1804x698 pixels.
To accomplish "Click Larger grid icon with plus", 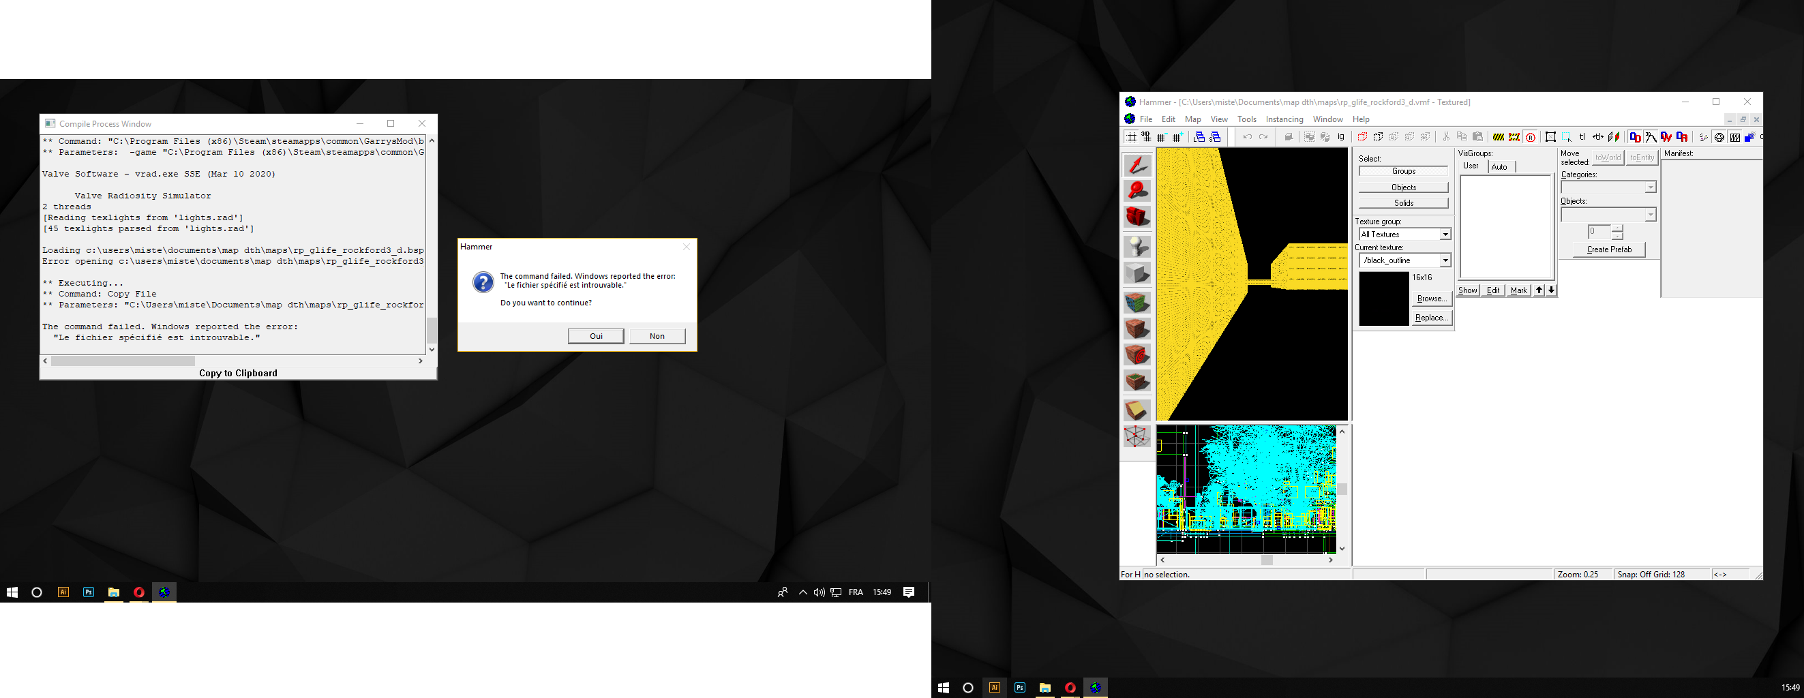I will coord(1178,137).
